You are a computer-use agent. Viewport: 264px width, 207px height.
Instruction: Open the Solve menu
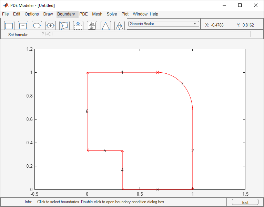(112, 14)
